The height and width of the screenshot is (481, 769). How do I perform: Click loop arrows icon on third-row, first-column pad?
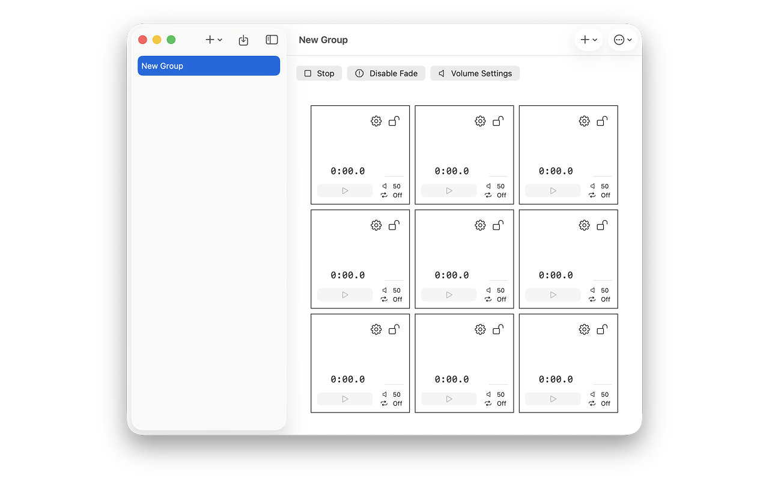tap(384, 403)
